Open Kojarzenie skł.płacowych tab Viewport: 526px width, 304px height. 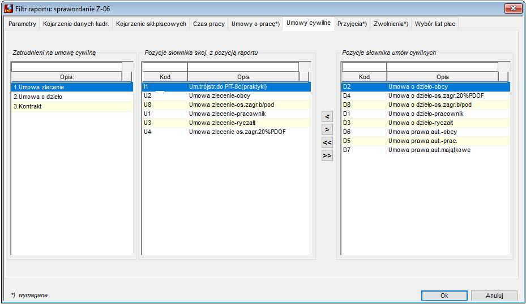(151, 24)
